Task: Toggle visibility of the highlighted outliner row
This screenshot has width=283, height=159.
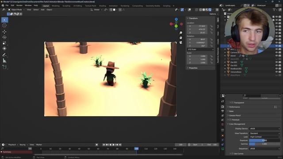Action: [276, 46]
